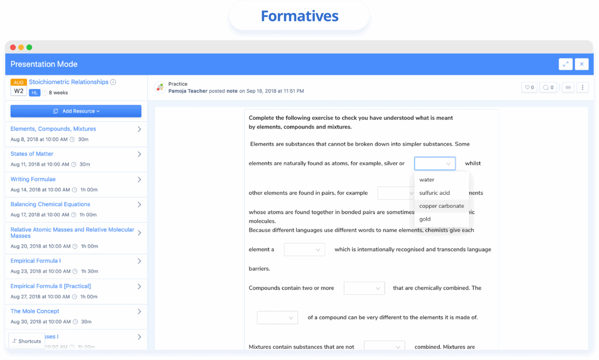Copy link to the Practice note
Image resolution: width=599 pixels, height=360 pixels.
[x=568, y=88]
